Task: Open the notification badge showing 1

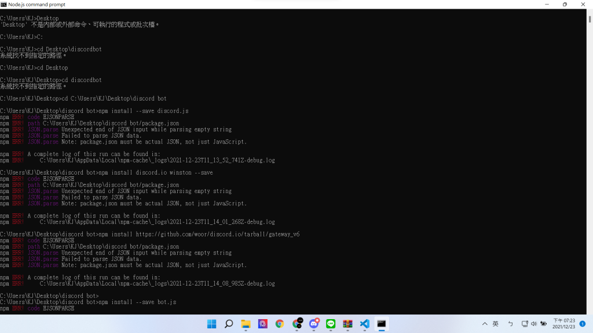Action: (583, 324)
